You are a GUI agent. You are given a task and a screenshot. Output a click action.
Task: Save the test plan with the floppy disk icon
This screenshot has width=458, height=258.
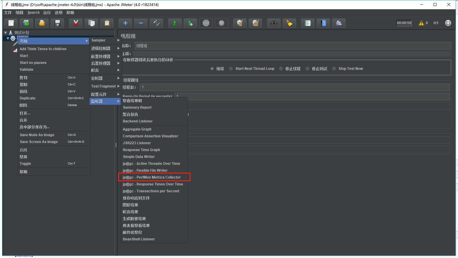[x=58, y=23]
